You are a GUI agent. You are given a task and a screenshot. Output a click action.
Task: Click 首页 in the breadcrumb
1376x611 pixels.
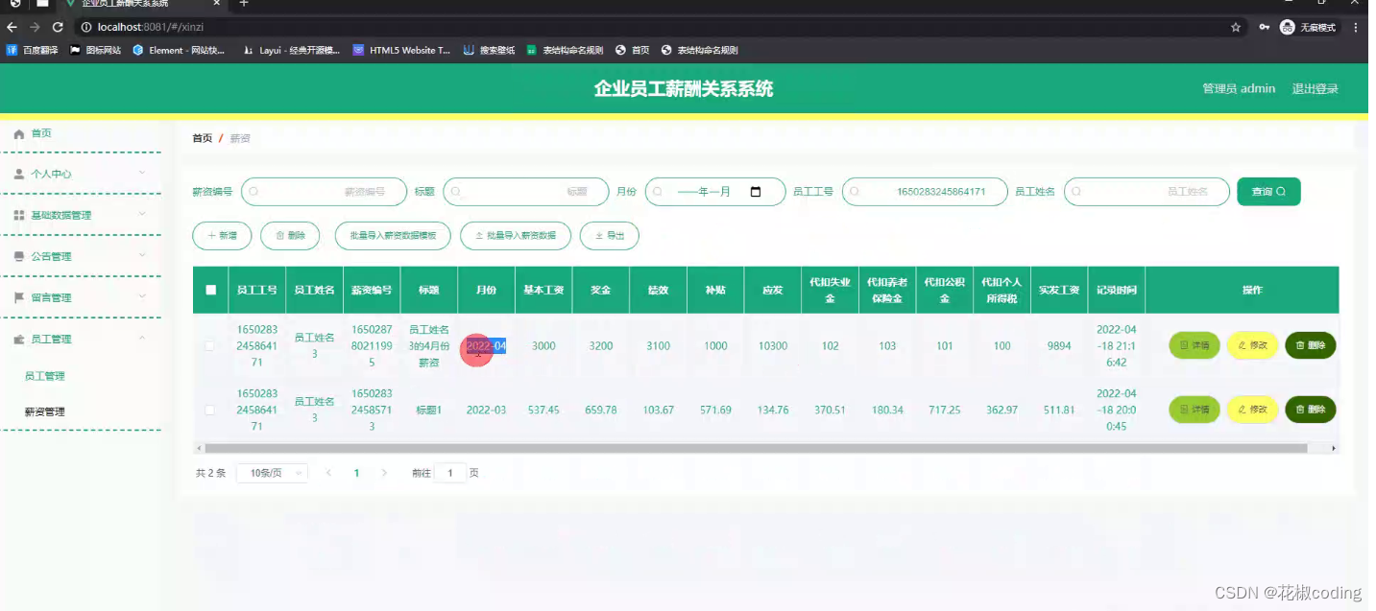pyautogui.click(x=202, y=138)
